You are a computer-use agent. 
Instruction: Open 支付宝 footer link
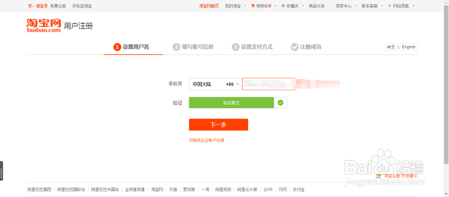[299, 189]
